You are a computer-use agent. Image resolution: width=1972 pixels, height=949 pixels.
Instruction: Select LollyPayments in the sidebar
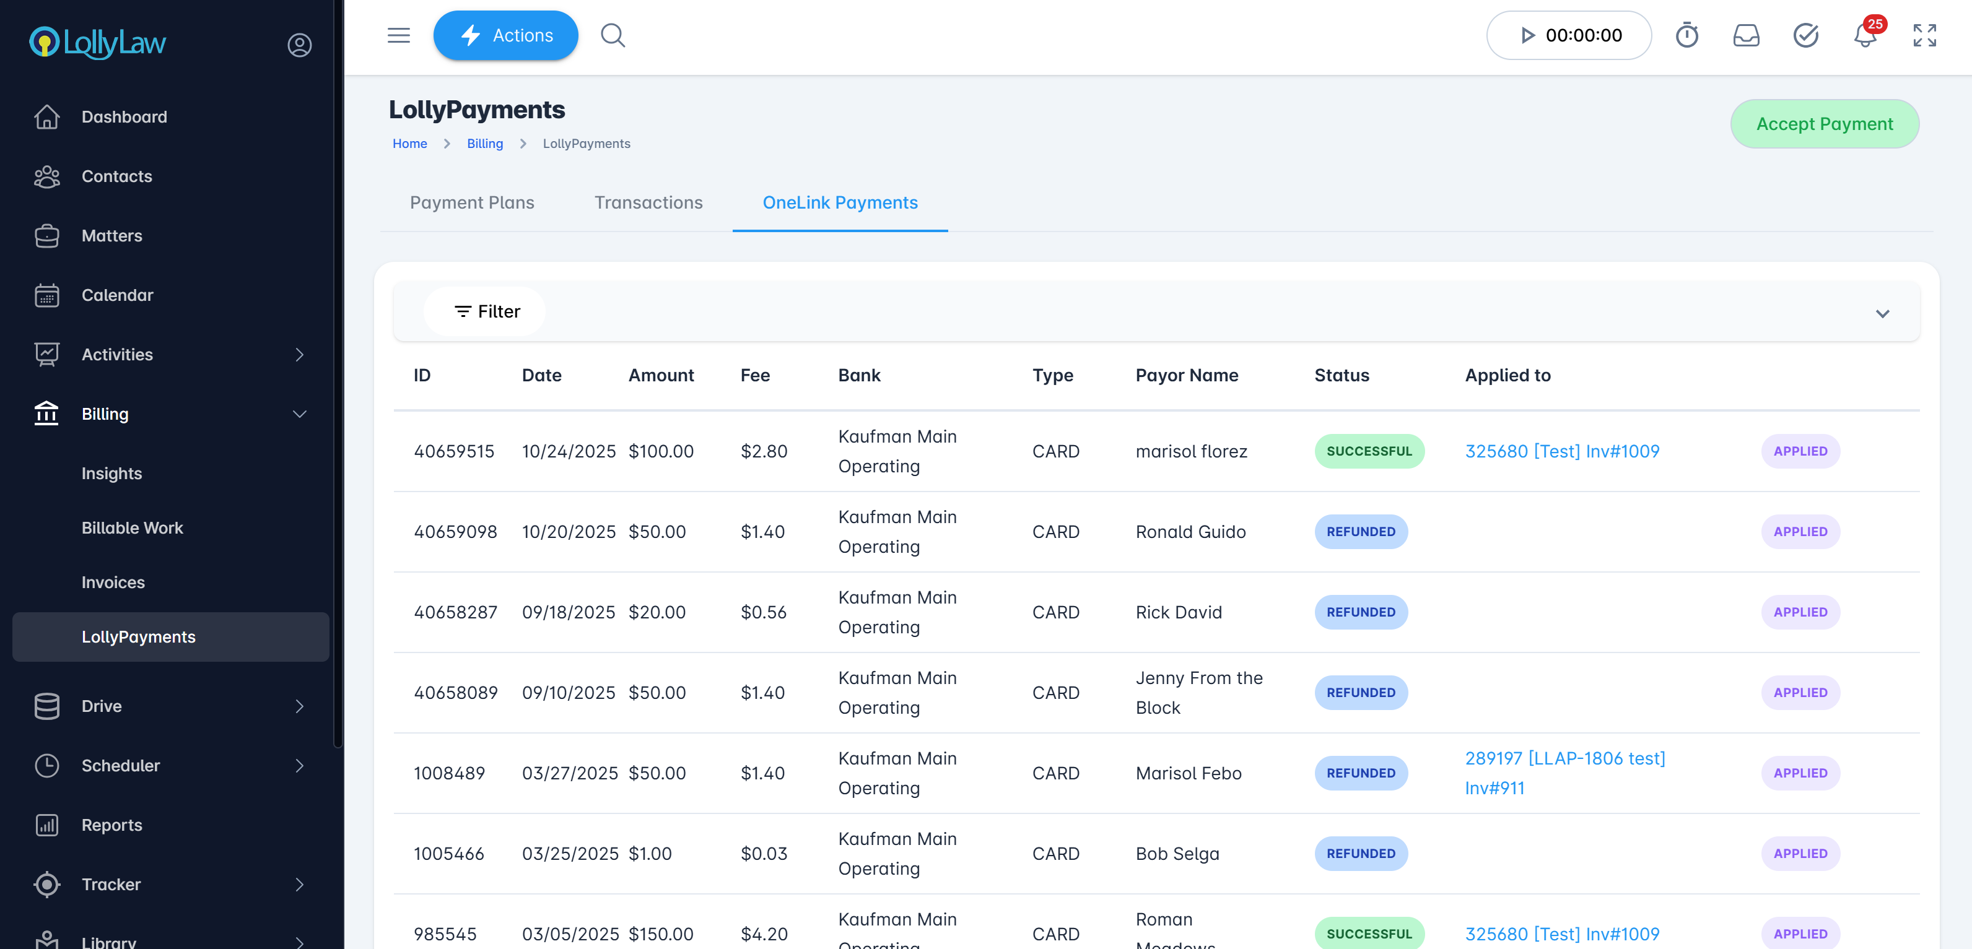point(171,637)
